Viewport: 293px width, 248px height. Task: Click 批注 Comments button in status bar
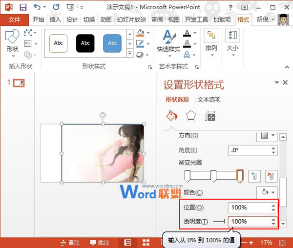click(100, 243)
